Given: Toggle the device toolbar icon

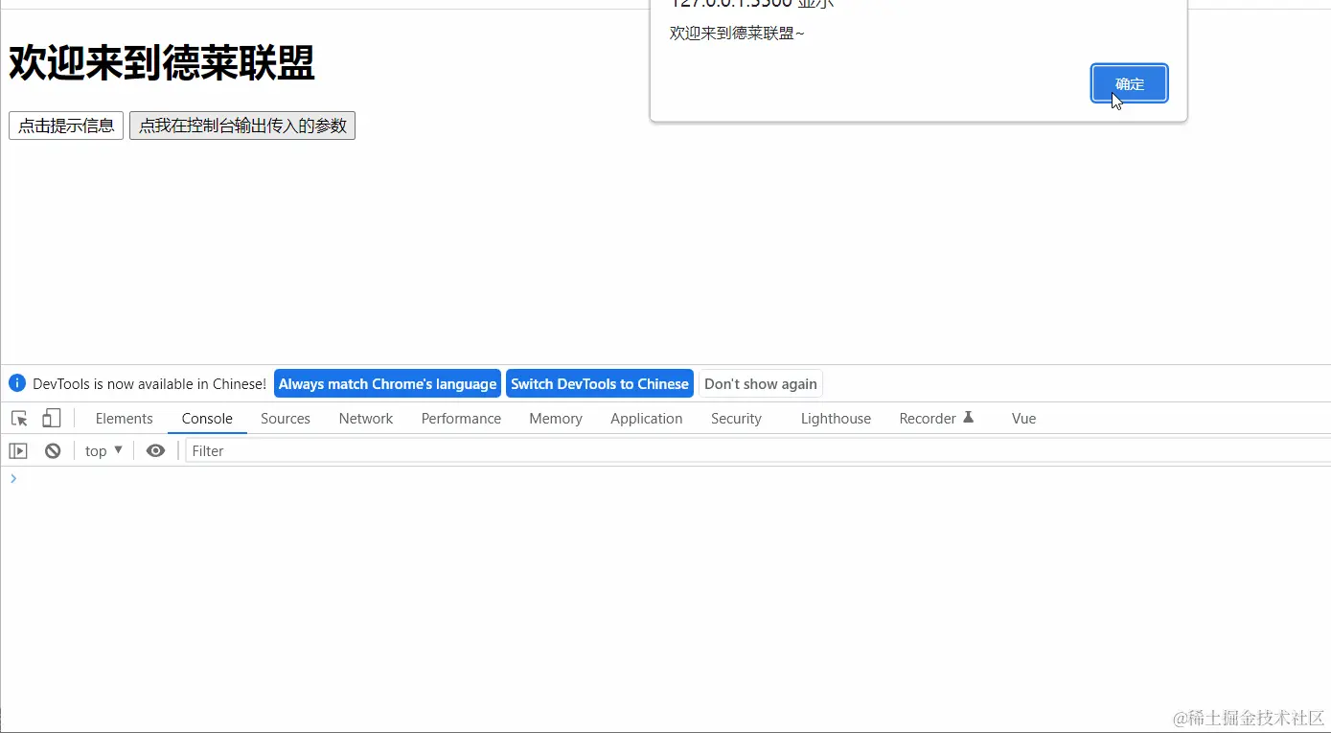Looking at the screenshot, I should point(51,419).
